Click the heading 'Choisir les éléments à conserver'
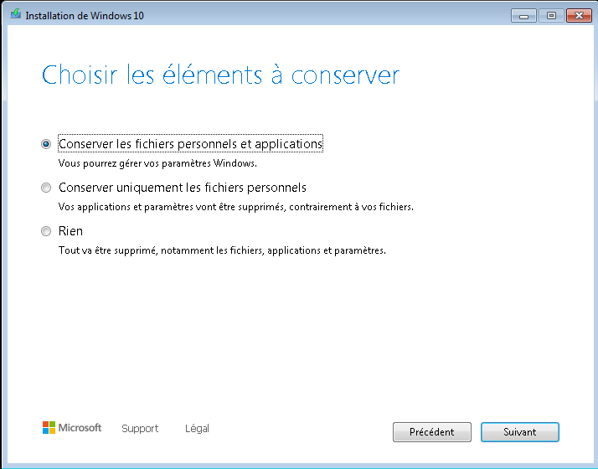 (220, 75)
